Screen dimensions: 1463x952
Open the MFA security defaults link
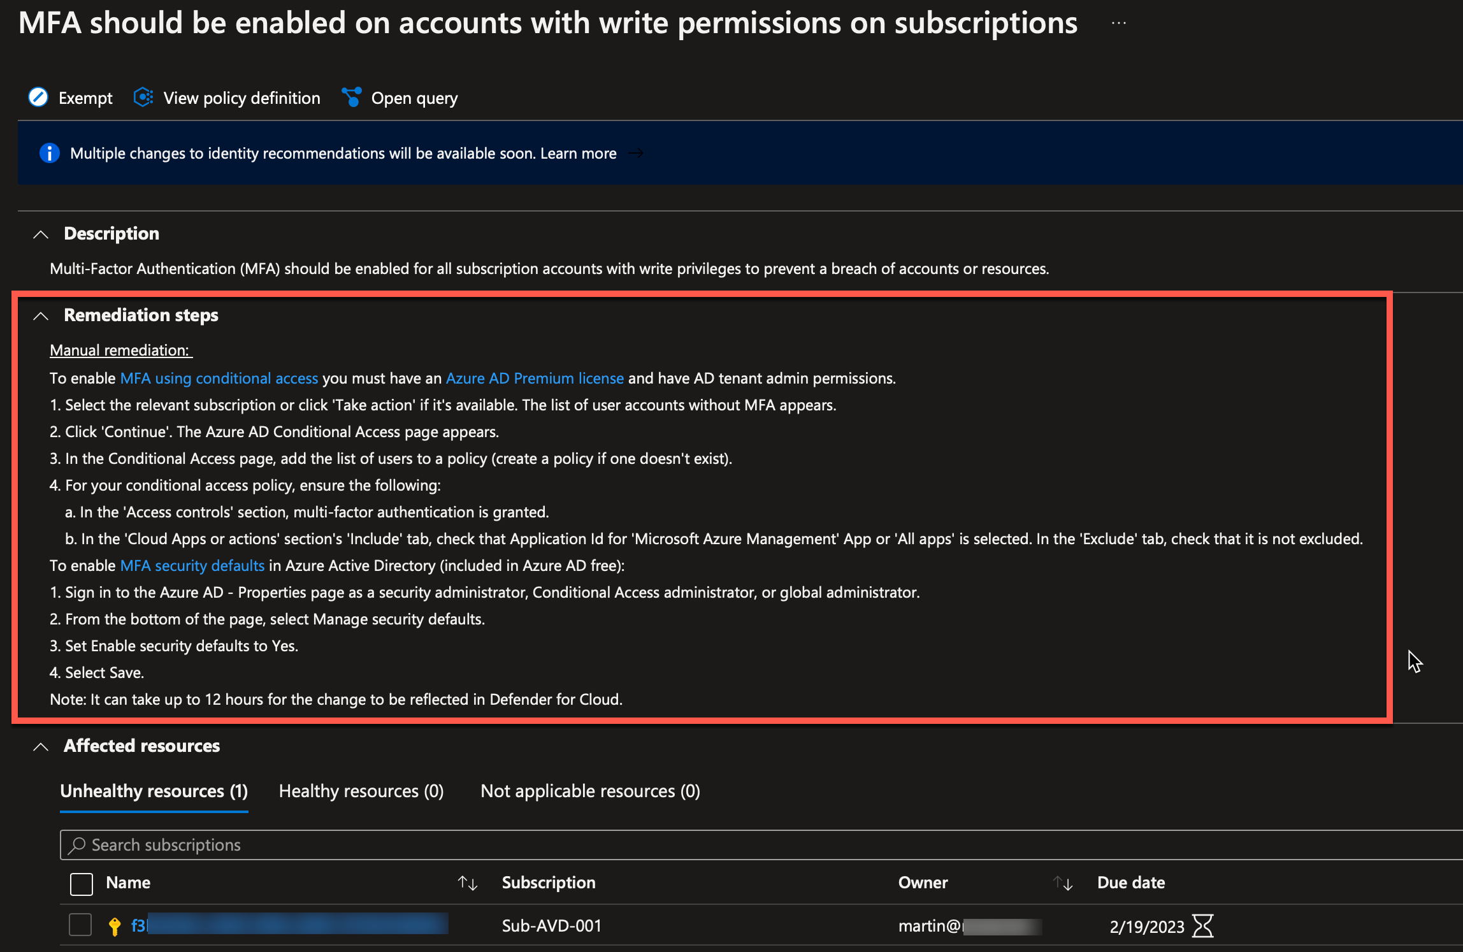point(192,566)
